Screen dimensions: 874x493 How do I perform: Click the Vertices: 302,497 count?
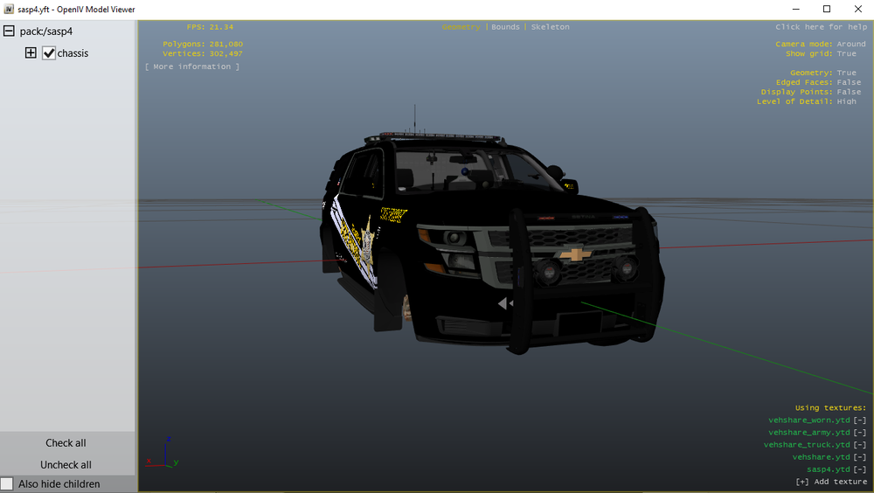(x=203, y=53)
